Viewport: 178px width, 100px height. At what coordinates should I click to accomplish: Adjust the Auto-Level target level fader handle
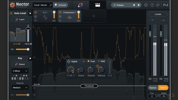pyautogui.click(x=28, y=29)
